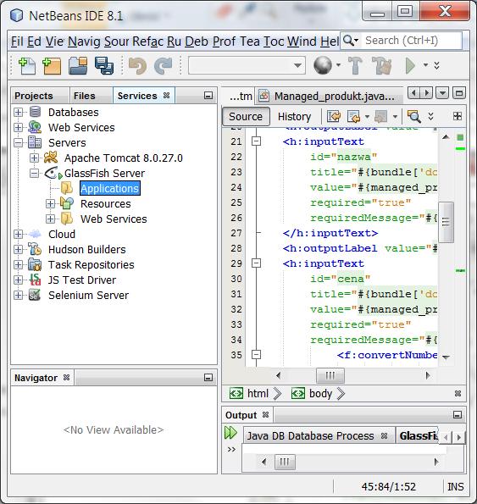Click the editor horizontal scrollbar thumb
The height and width of the screenshot is (504, 477).
[330, 375]
